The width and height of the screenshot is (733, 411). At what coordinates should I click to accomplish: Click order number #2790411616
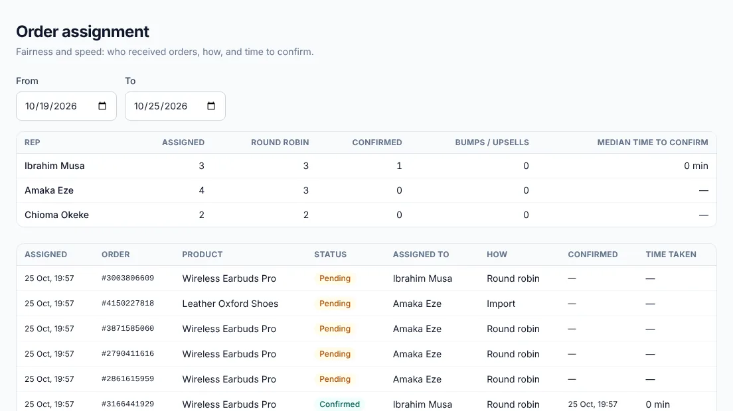127,353
